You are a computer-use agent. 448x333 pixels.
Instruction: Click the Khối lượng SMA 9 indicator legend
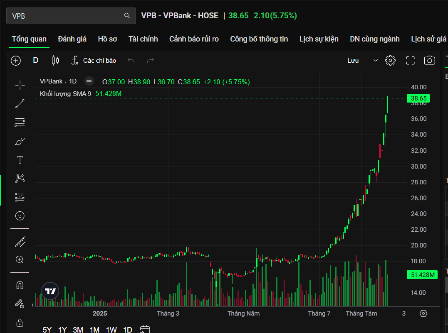pyautogui.click(x=65, y=94)
